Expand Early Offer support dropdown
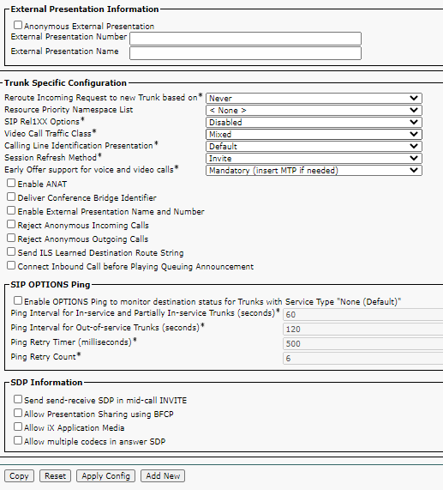 [314, 171]
